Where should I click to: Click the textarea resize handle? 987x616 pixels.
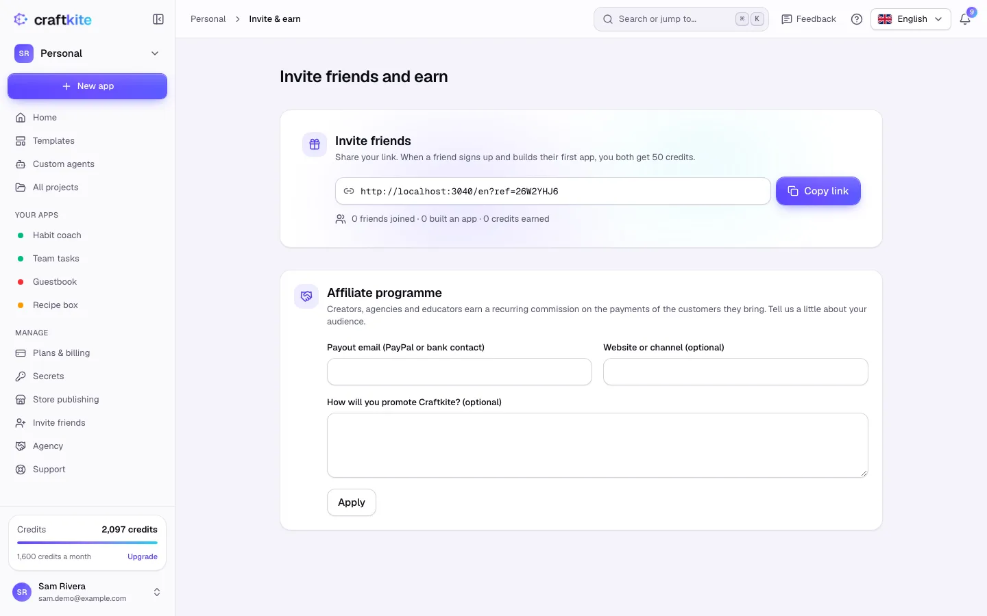pyautogui.click(x=864, y=473)
